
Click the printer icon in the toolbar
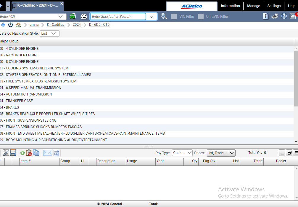tap(274, 16)
